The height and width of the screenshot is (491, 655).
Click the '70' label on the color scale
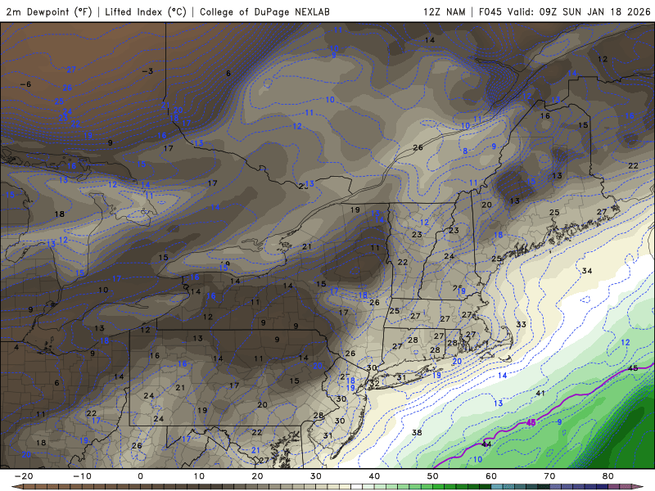pyautogui.click(x=549, y=476)
